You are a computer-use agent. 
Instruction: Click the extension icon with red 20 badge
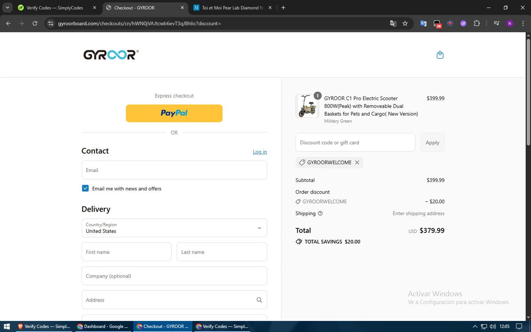coord(437,24)
